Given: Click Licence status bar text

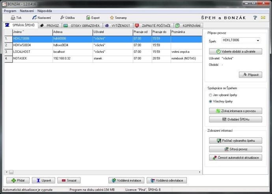Looking at the screenshot, I should point(143,190).
